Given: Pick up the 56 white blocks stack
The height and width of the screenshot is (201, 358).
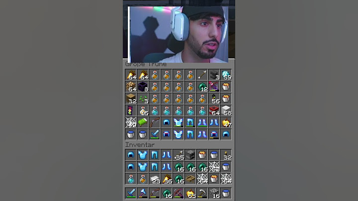Looking at the screenshot, I should 226,110.
